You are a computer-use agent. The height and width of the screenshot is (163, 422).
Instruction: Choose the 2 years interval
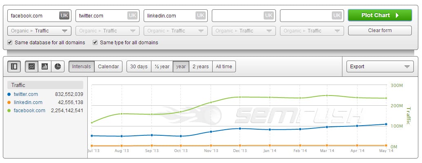pos(201,67)
